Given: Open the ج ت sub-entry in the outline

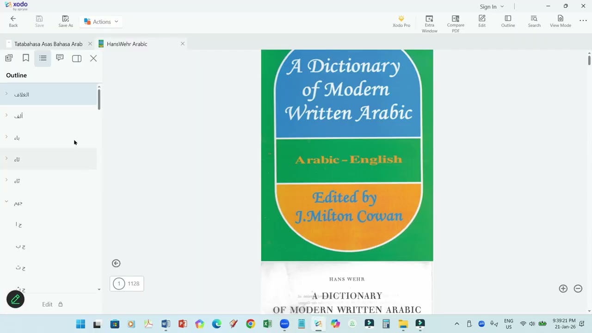Looking at the screenshot, I should 20,268.
